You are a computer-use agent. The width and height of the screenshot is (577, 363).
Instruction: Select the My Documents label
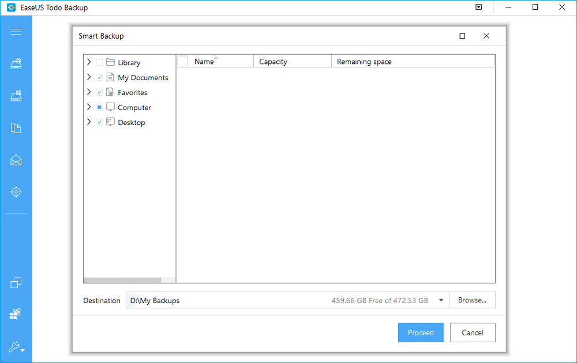[143, 78]
